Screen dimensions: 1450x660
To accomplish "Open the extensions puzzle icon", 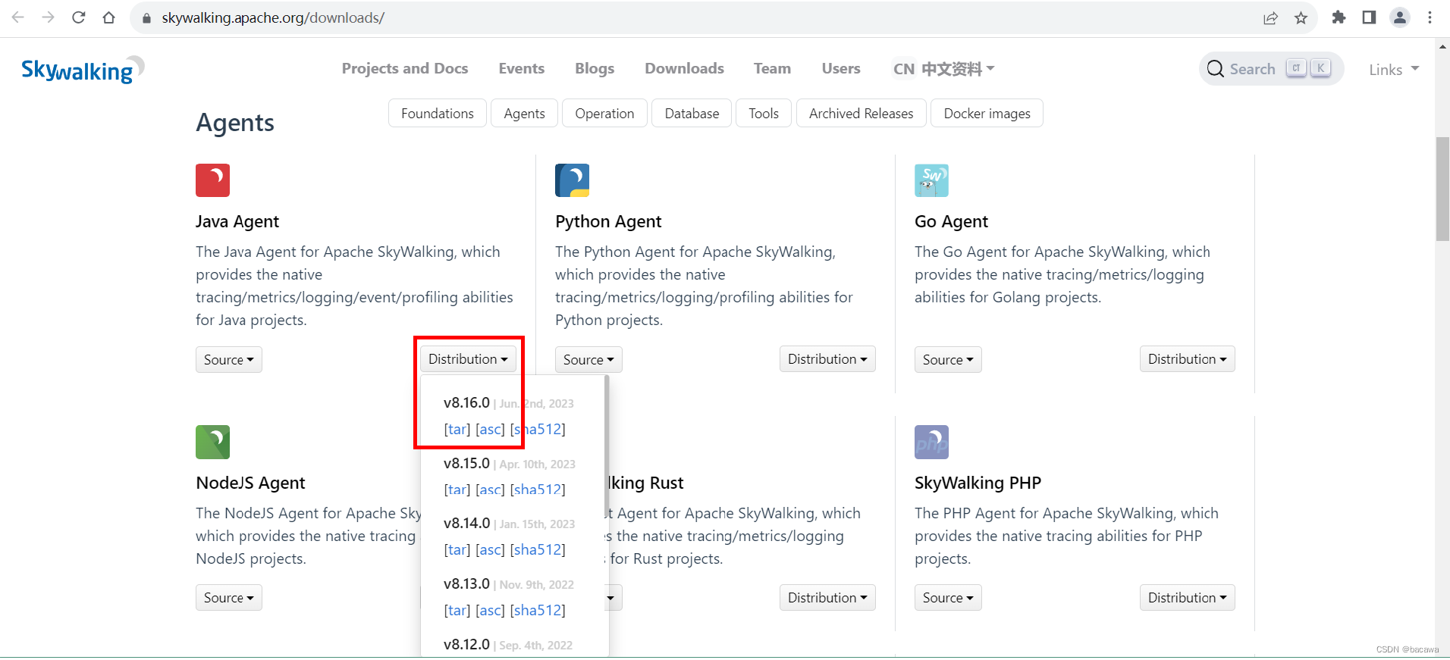I will coord(1339,17).
